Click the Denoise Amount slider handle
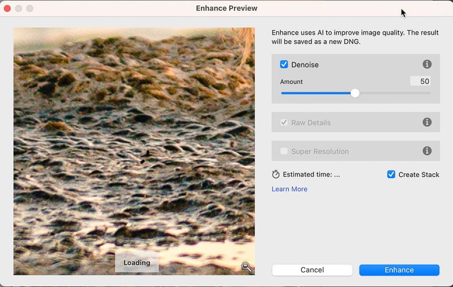 [x=355, y=93]
